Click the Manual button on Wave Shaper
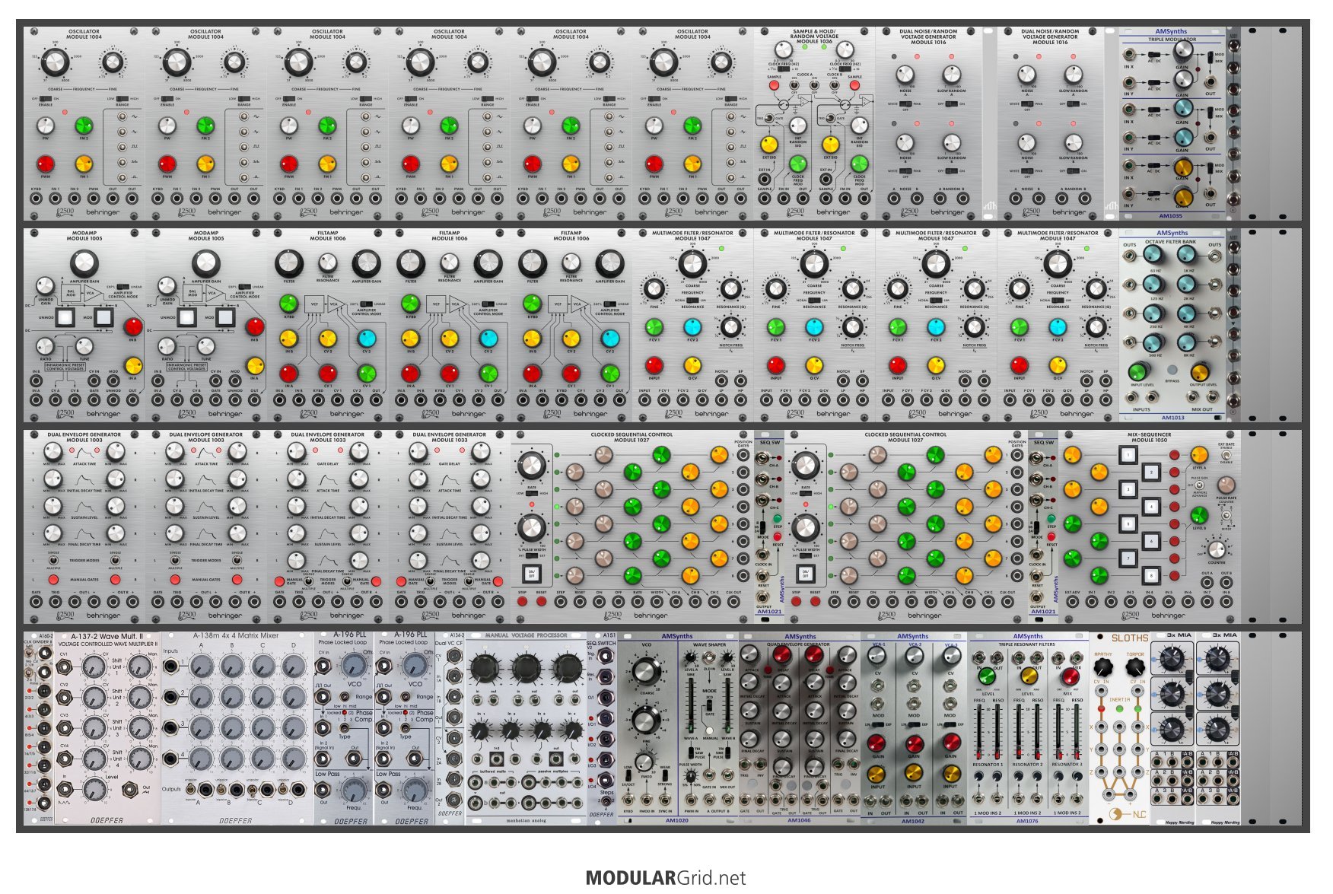Image resolution: width=1333 pixels, height=894 pixels. pos(710,730)
